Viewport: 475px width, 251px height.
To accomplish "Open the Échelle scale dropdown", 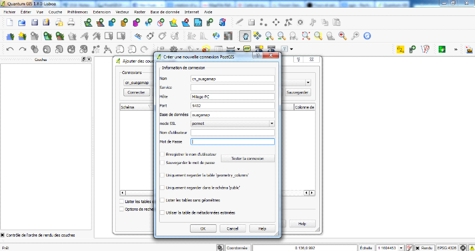I will tap(401, 247).
